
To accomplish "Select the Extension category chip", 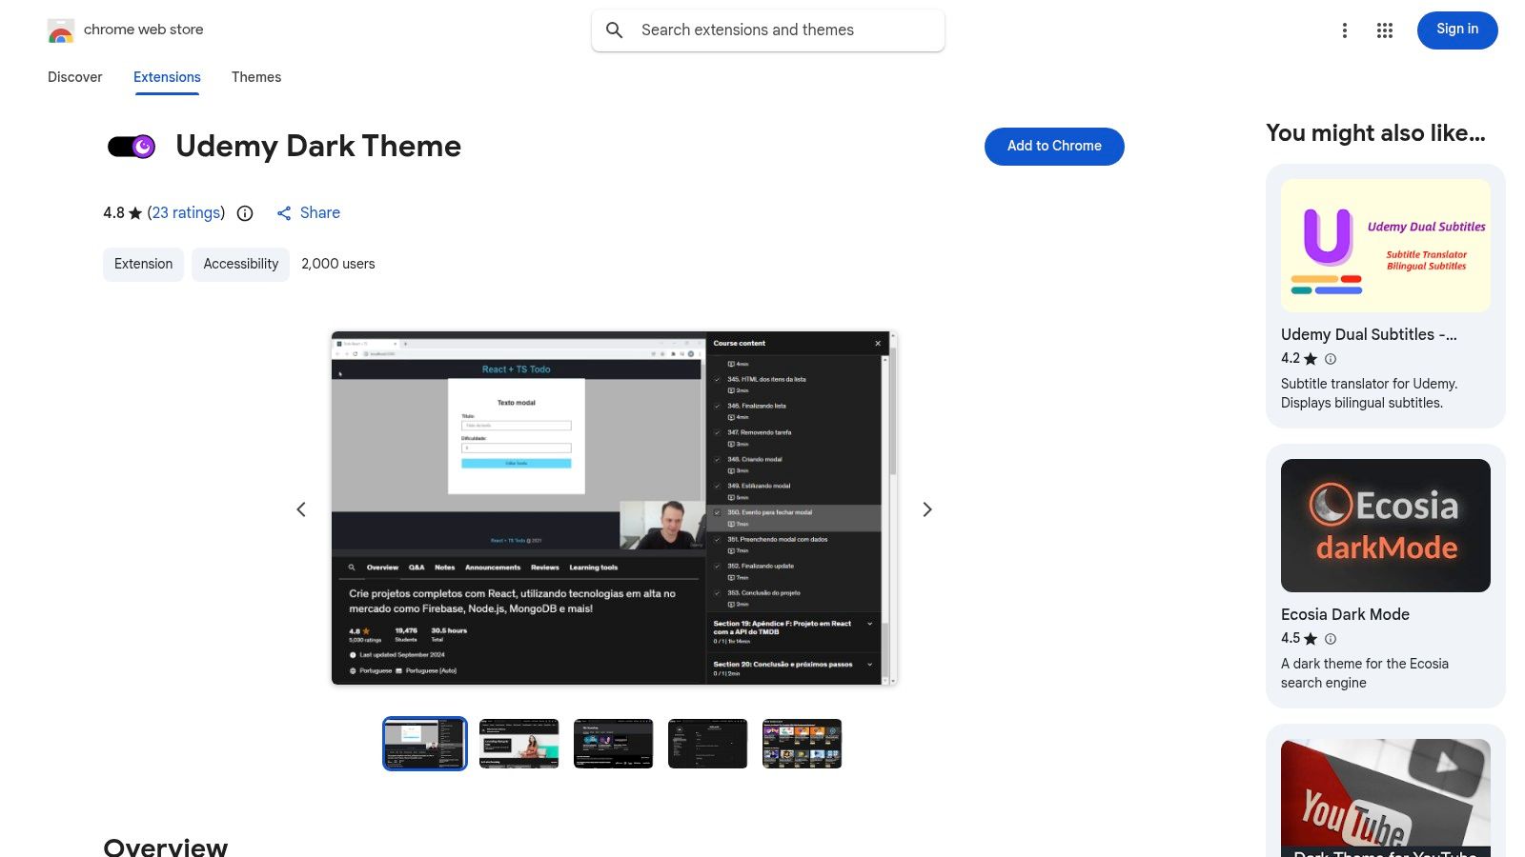I will click(x=143, y=264).
